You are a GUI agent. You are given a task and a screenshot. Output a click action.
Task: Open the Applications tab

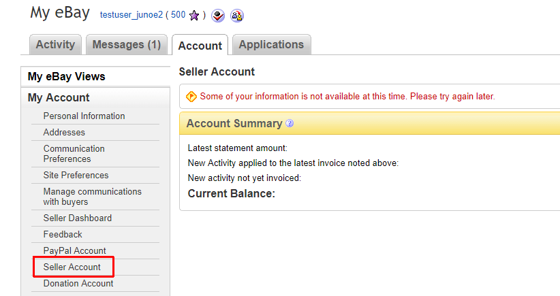click(x=271, y=45)
